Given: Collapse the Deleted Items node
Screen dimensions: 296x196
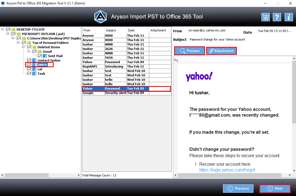Looking at the screenshot, I should point(23,47).
